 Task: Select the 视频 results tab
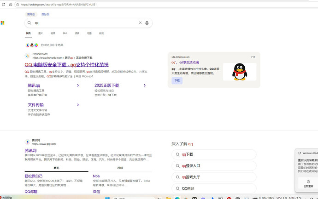click(53, 34)
